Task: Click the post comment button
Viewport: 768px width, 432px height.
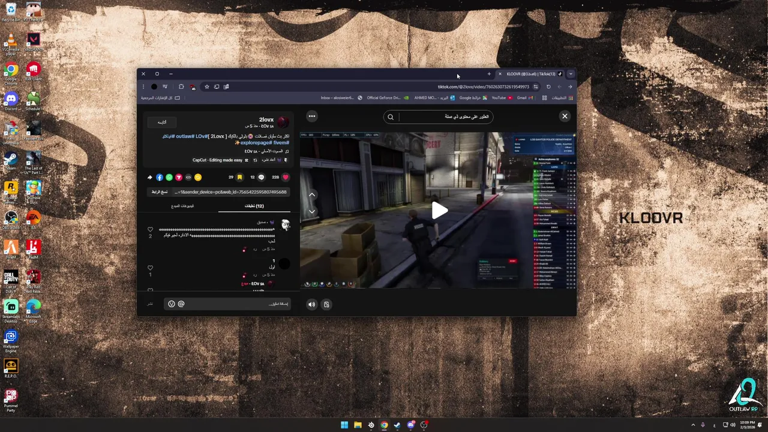Action: coord(151,304)
